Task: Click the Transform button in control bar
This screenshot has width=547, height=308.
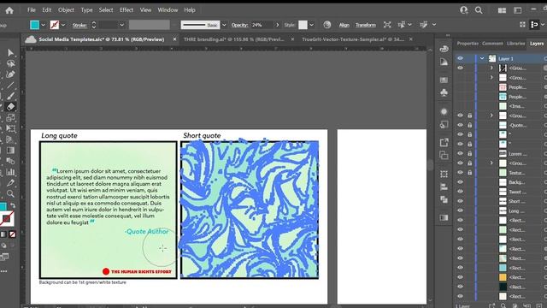Action: point(366,25)
